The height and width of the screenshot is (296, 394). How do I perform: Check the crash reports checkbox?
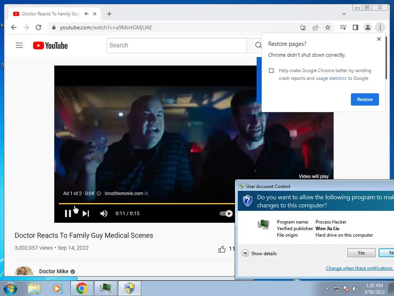pyautogui.click(x=271, y=71)
